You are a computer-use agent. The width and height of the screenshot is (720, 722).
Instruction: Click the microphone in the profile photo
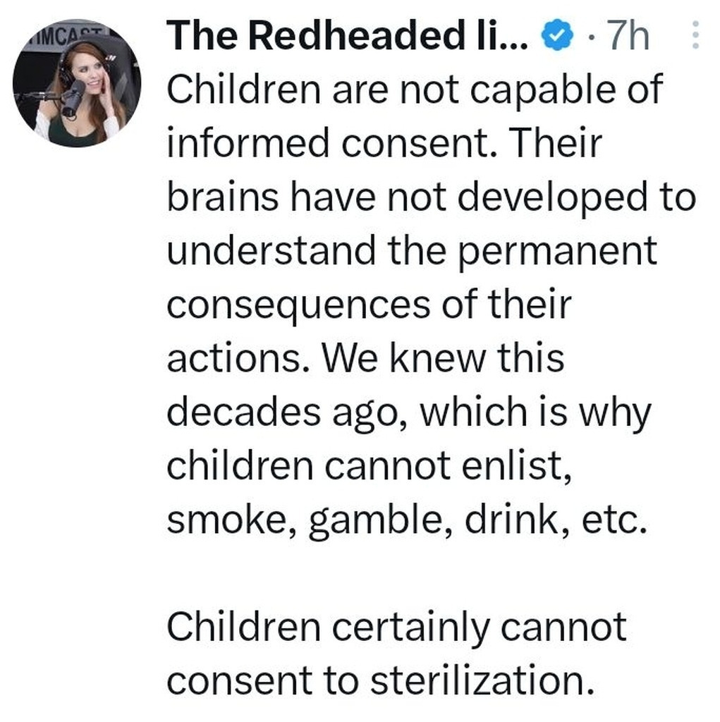[73, 98]
